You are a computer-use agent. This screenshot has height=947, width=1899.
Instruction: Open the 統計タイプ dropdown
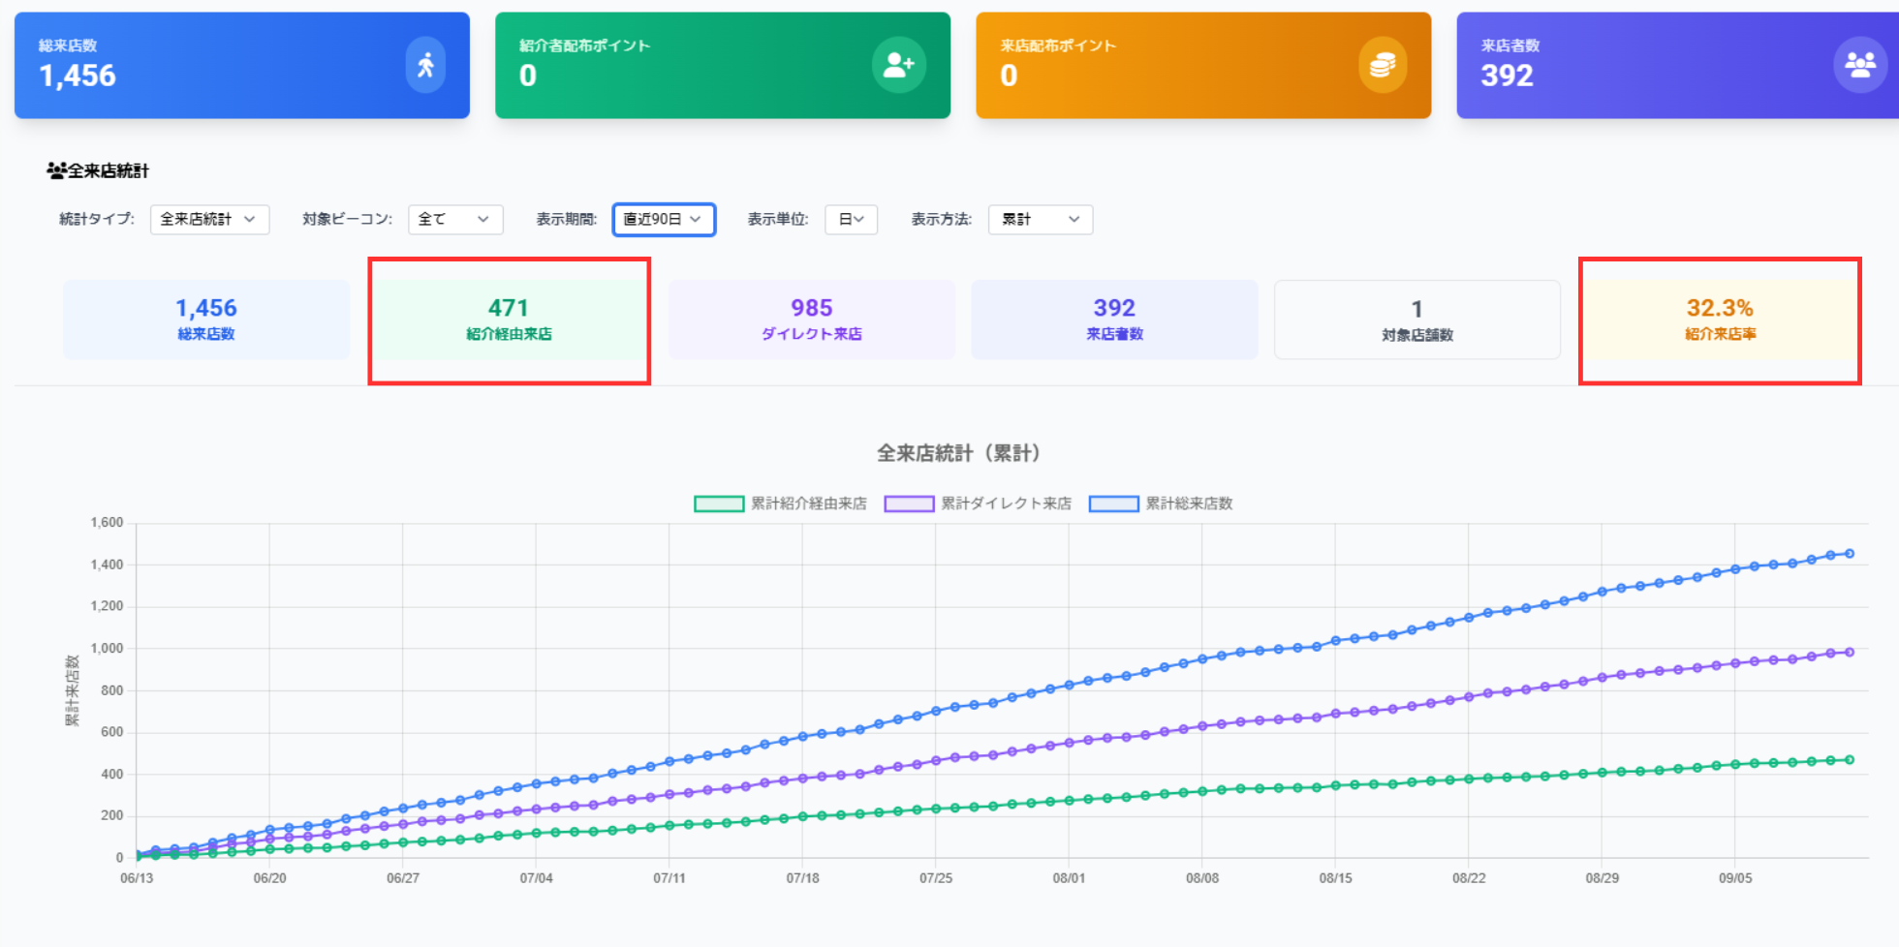pos(209,220)
